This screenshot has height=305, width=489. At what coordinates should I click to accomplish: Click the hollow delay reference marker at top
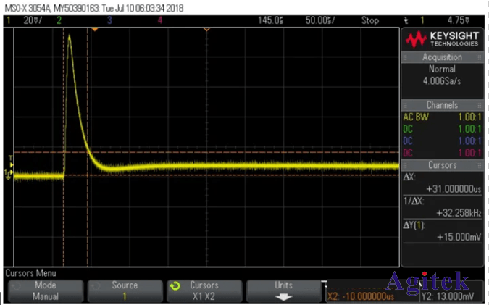coord(206,29)
